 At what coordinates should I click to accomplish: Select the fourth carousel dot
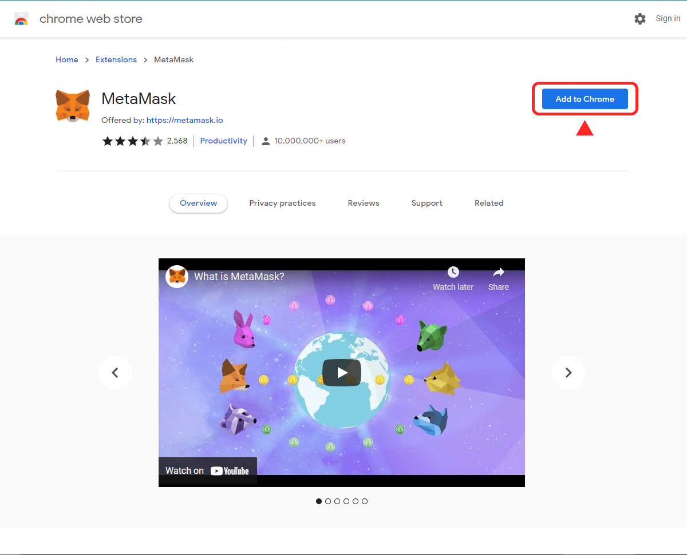click(x=346, y=501)
